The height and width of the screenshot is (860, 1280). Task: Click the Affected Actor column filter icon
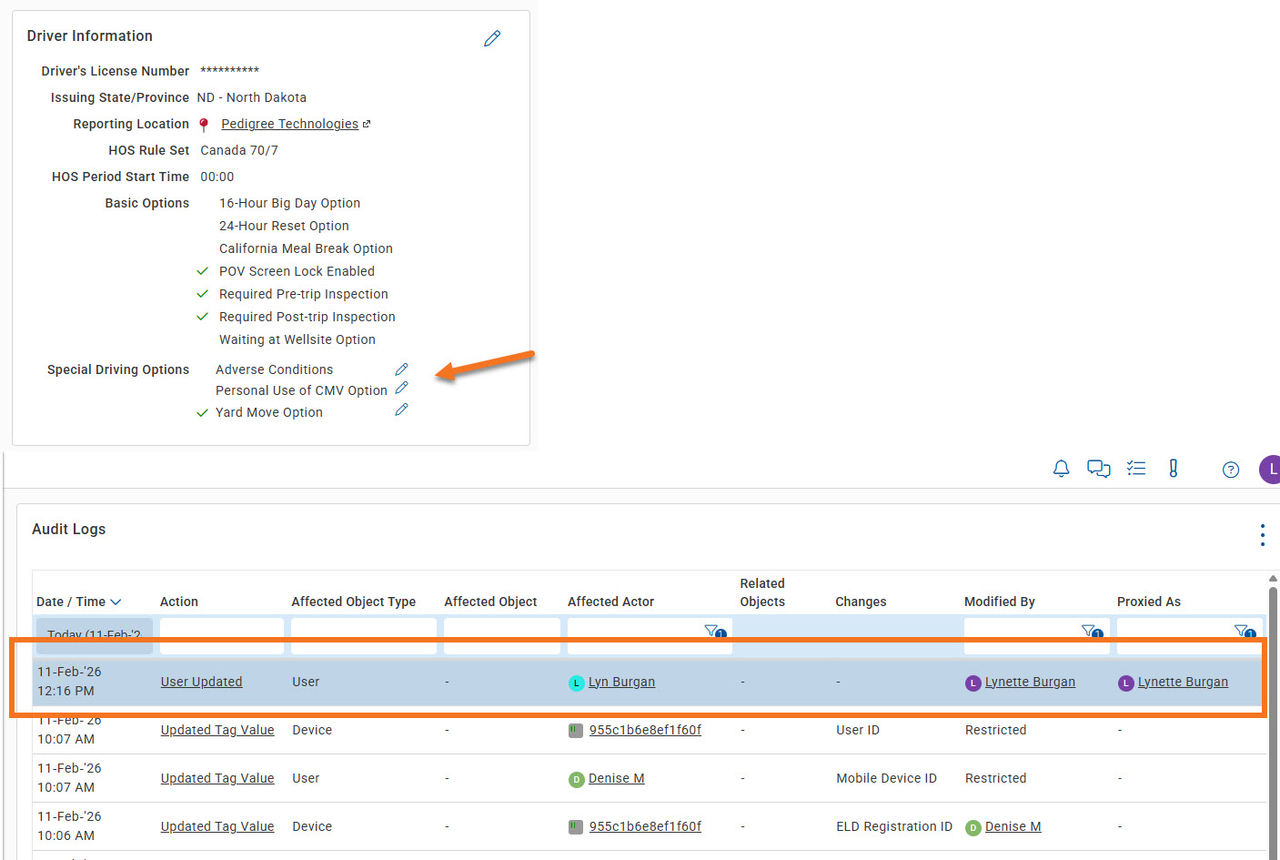click(715, 631)
